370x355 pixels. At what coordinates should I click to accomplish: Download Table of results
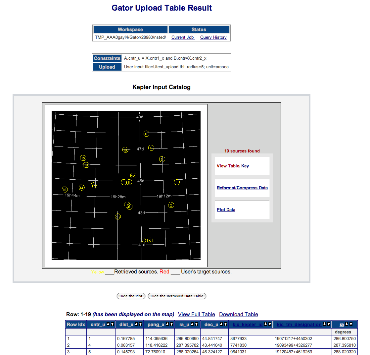coord(238,314)
